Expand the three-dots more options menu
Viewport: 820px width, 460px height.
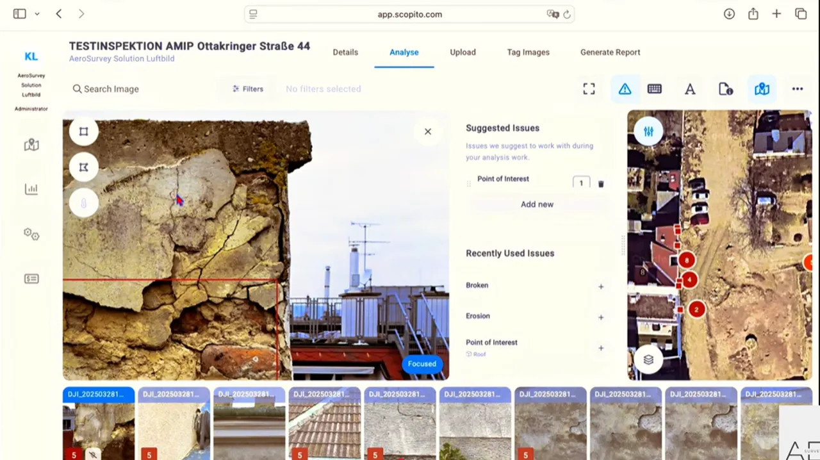(797, 89)
